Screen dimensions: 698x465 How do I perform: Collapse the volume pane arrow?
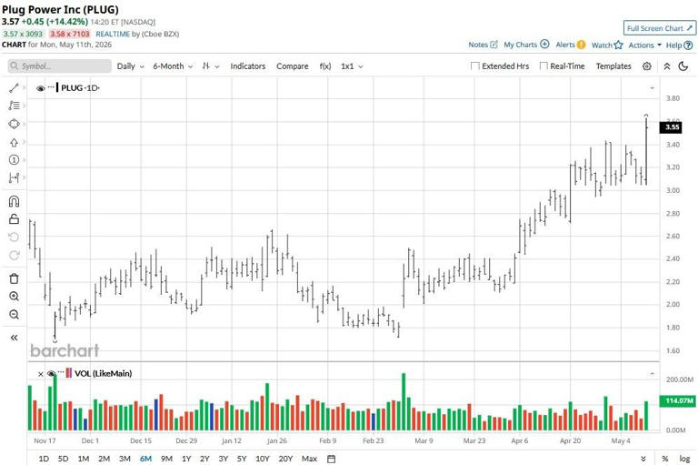click(x=653, y=374)
